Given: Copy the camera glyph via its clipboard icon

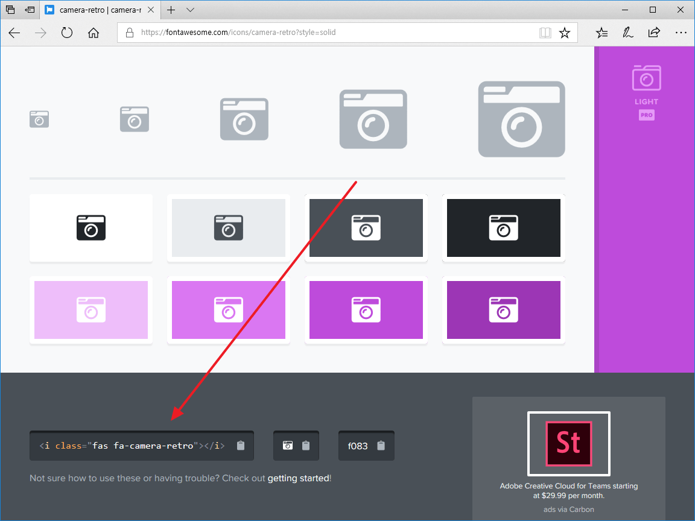Looking at the screenshot, I should coord(306,446).
